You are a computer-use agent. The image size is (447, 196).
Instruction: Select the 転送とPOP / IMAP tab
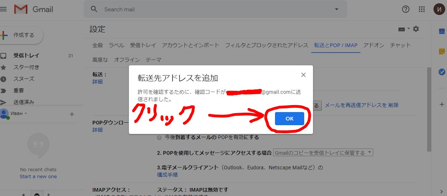[x=336, y=45]
